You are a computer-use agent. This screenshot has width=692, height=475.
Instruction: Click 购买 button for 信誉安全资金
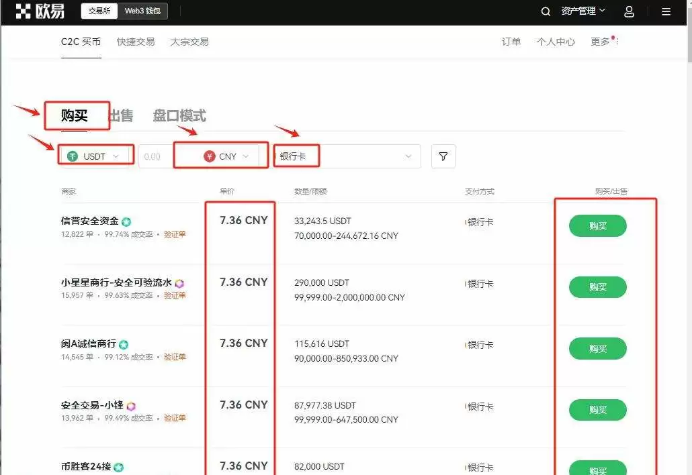point(597,226)
